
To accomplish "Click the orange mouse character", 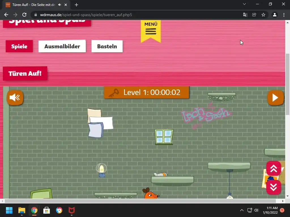I will [x=150, y=193].
